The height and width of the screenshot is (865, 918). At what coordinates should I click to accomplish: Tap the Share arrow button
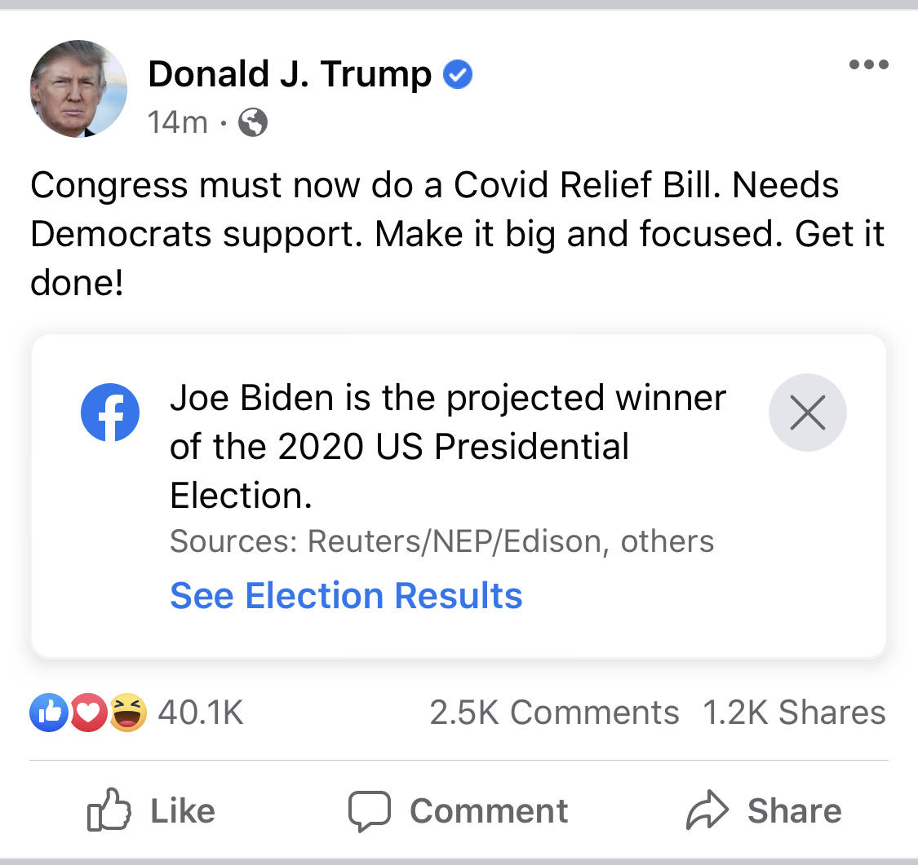[x=764, y=810]
